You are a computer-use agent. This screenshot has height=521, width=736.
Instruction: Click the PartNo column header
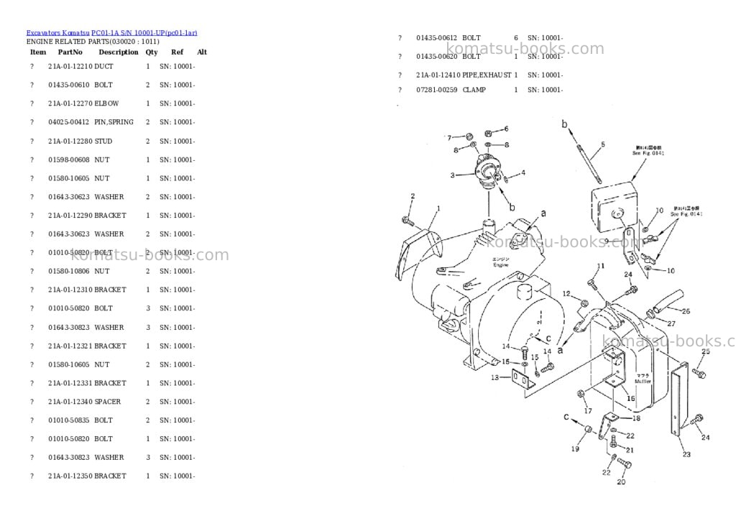(x=70, y=52)
